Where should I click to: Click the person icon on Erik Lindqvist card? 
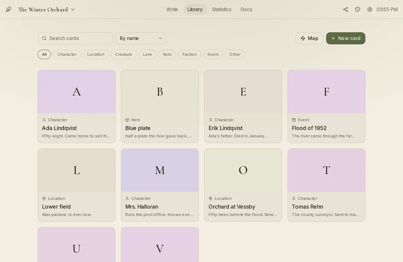click(211, 120)
